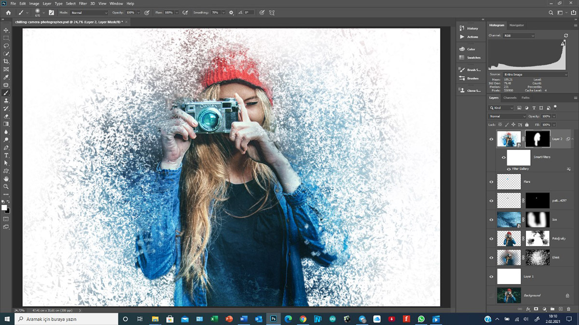Viewport: 579px width, 325px height.
Task: Open the Filter menu
Action: (83, 3)
